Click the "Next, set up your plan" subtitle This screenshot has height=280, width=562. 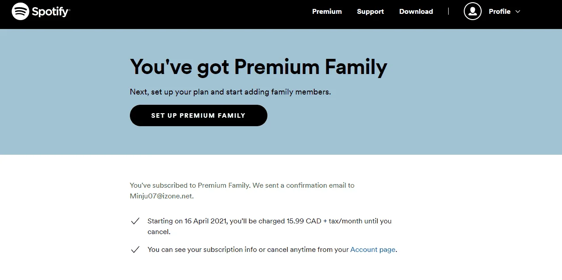tap(230, 92)
